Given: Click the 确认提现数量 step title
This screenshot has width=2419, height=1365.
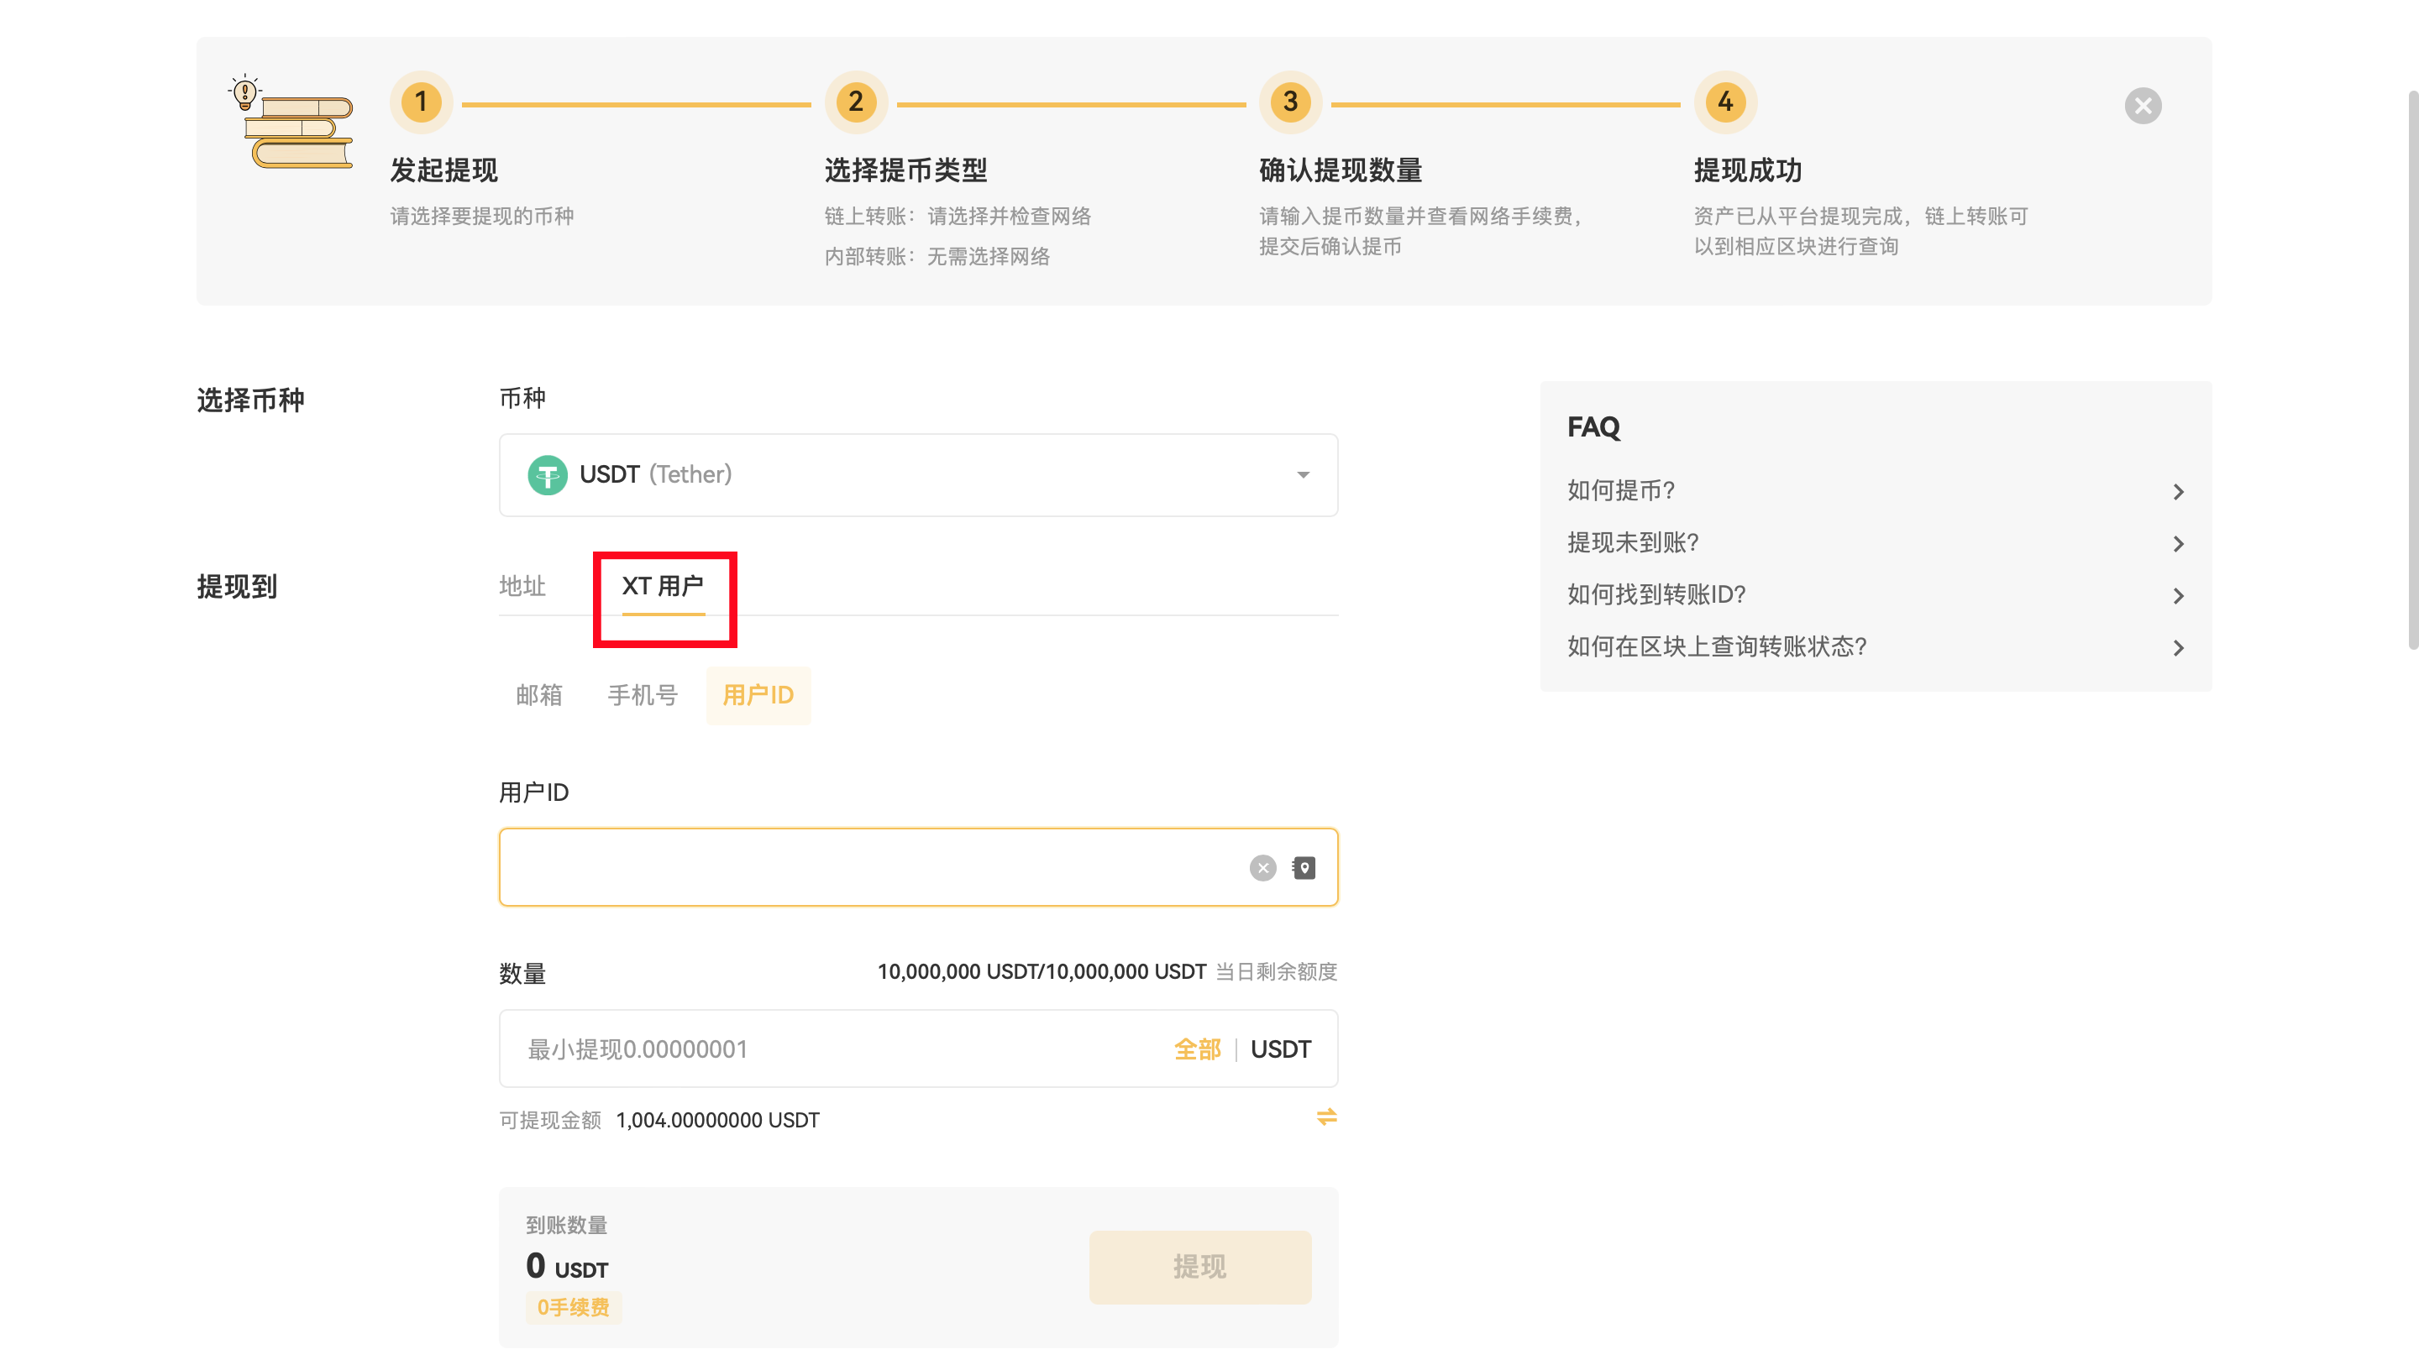Looking at the screenshot, I should point(1341,171).
